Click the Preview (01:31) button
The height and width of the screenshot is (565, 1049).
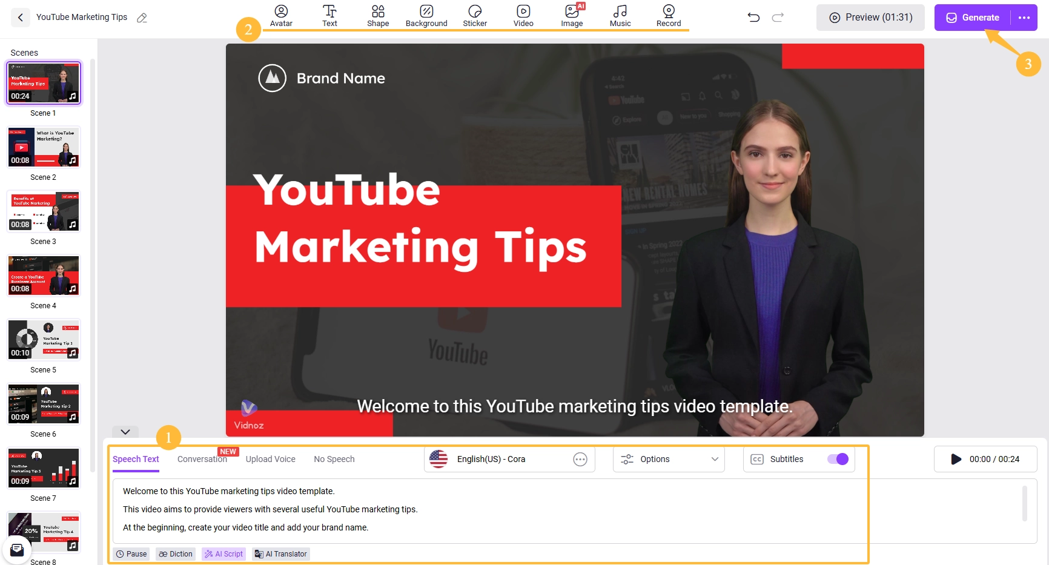point(870,18)
